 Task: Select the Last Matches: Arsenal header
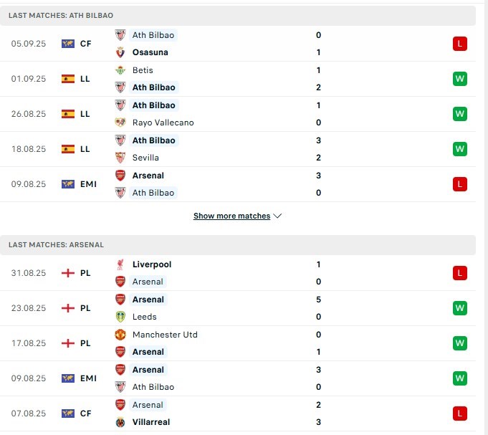click(x=238, y=245)
